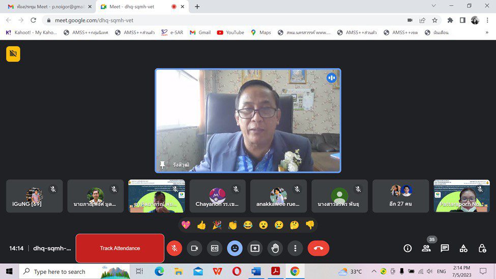Send the thumbs down reaction
Image resolution: width=496 pixels, height=279 pixels.
[x=310, y=225]
